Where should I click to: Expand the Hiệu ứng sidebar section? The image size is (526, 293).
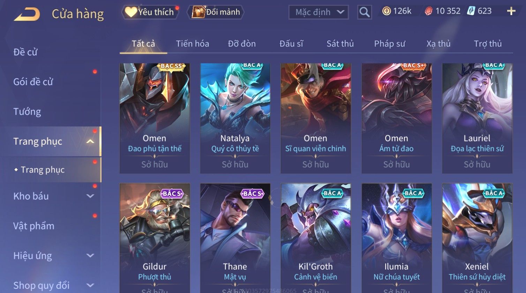(x=90, y=256)
